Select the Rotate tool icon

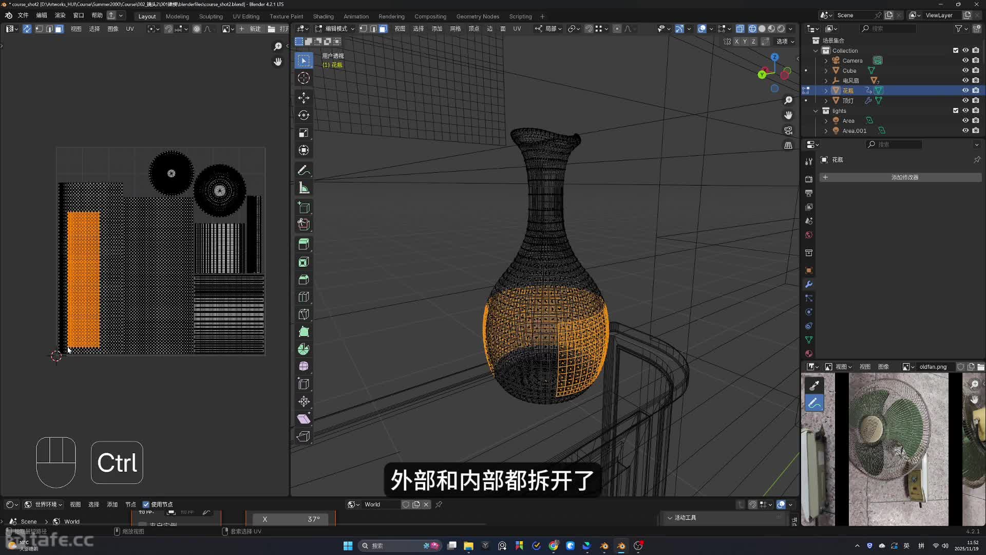click(x=304, y=115)
